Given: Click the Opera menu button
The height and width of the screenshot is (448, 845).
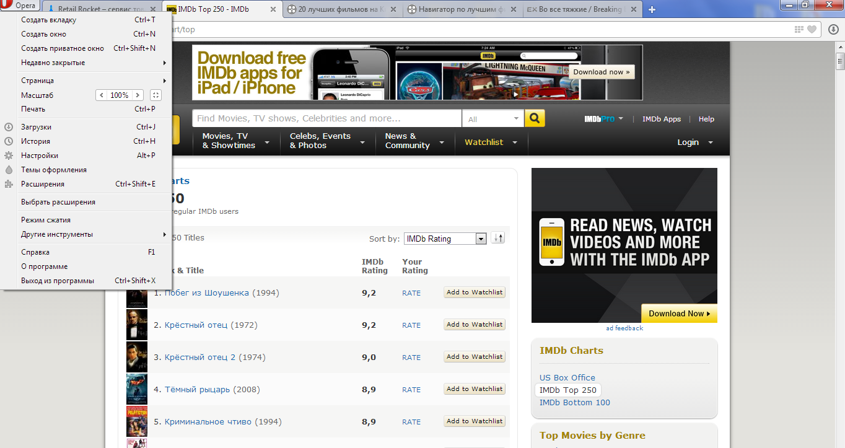Looking at the screenshot, I should coord(20,6).
